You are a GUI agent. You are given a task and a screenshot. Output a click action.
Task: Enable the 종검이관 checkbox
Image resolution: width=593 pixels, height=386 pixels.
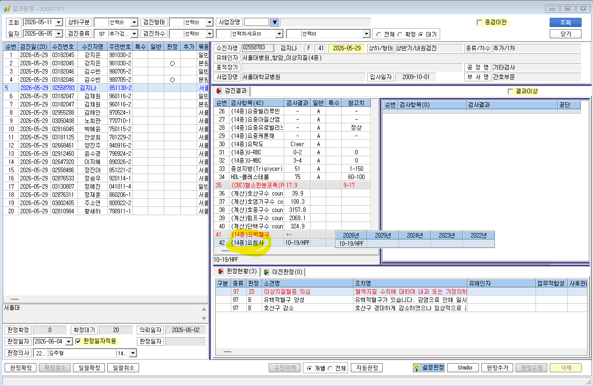click(x=479, y=22)
